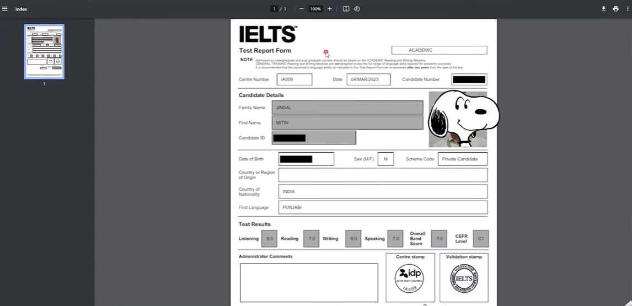Click the INDIA nationality field

[x=383, y=191]
